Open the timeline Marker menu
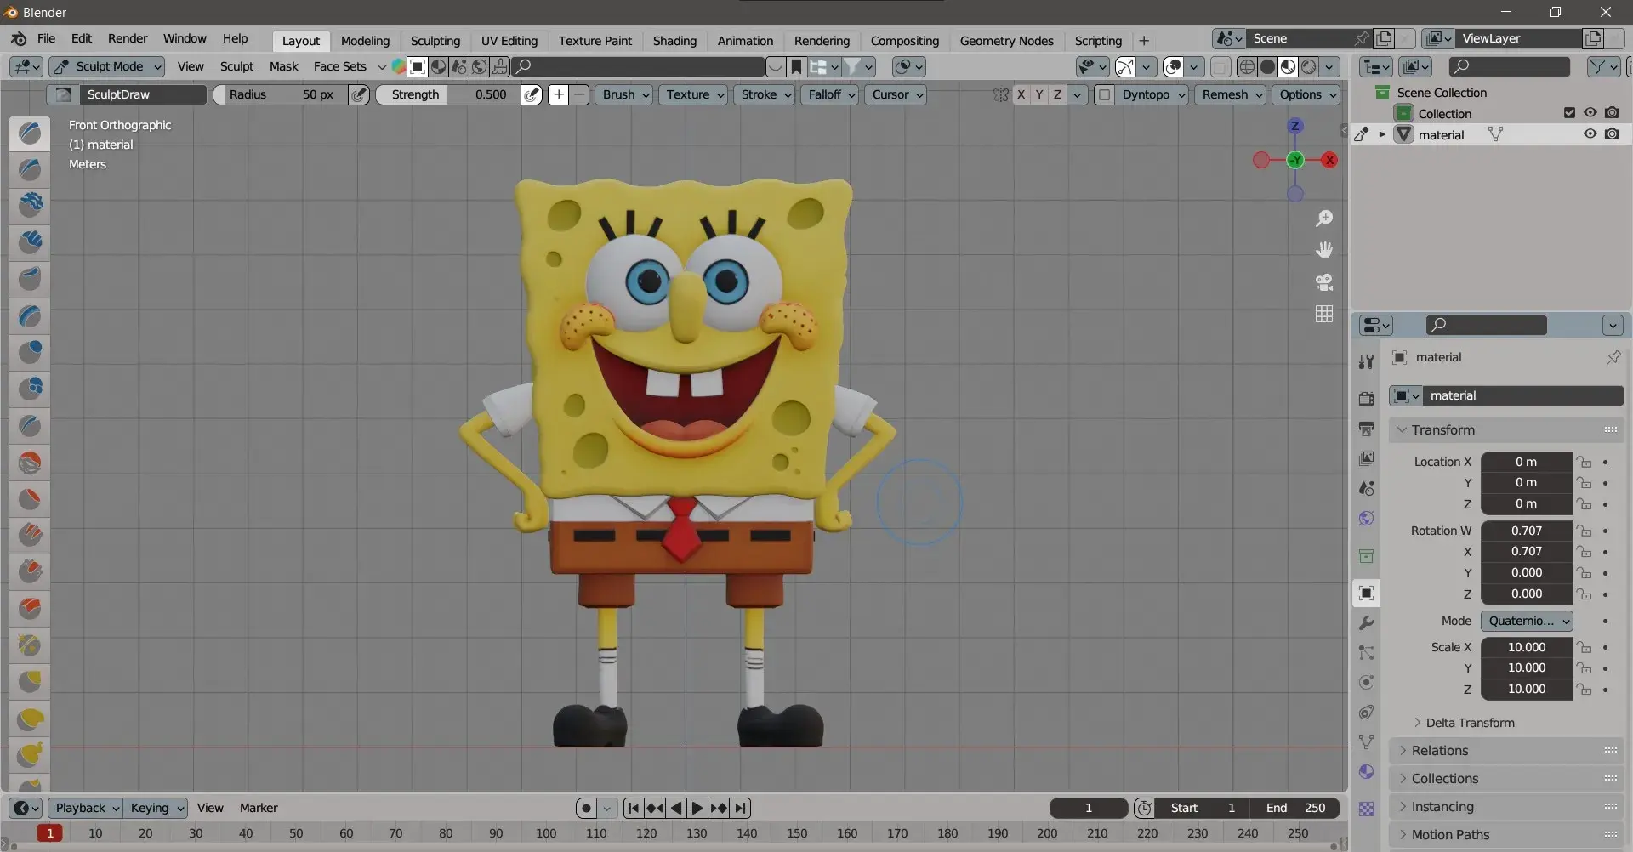1633x852 pixels. coord(259,808)
